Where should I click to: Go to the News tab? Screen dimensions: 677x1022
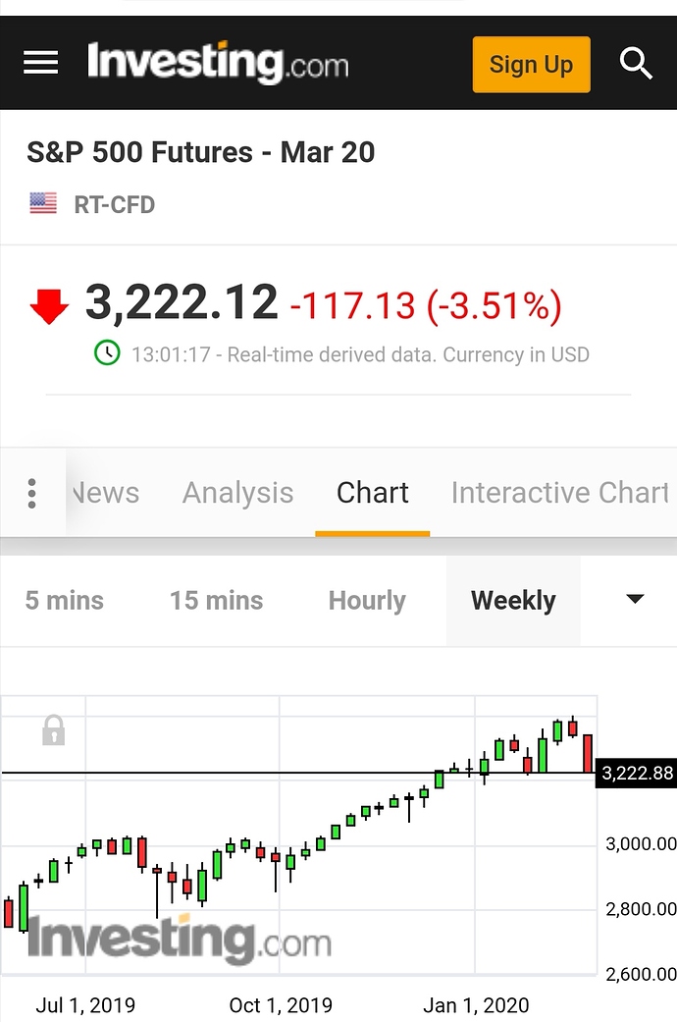coord(106,493)
